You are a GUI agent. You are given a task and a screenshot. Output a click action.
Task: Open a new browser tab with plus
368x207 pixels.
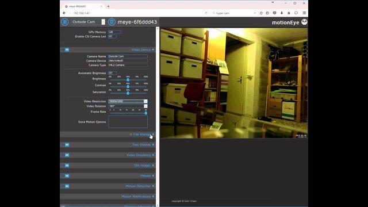tap(108, 6)
